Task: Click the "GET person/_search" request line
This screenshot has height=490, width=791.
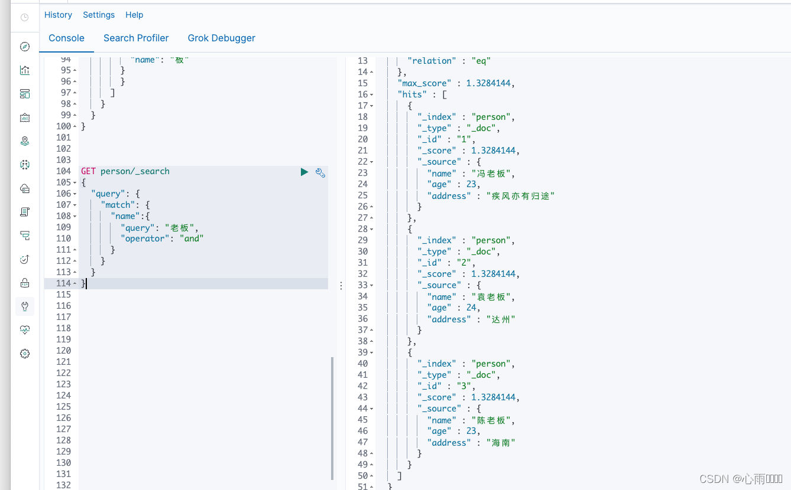Action: (125, 171)
